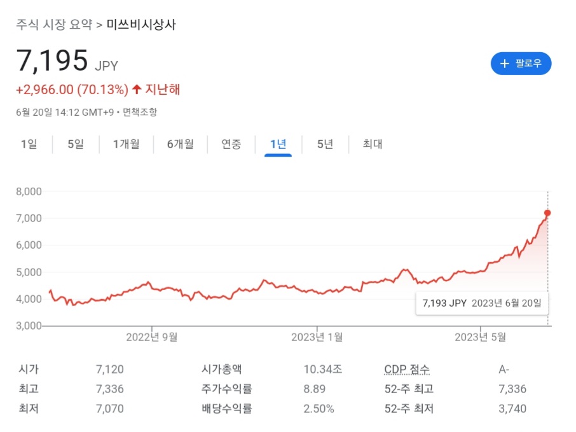Image resolution: width=576 pixels, height=432 pixels.
Task: Click the plus icon in 팔로우 button
Action: point(505,64)
